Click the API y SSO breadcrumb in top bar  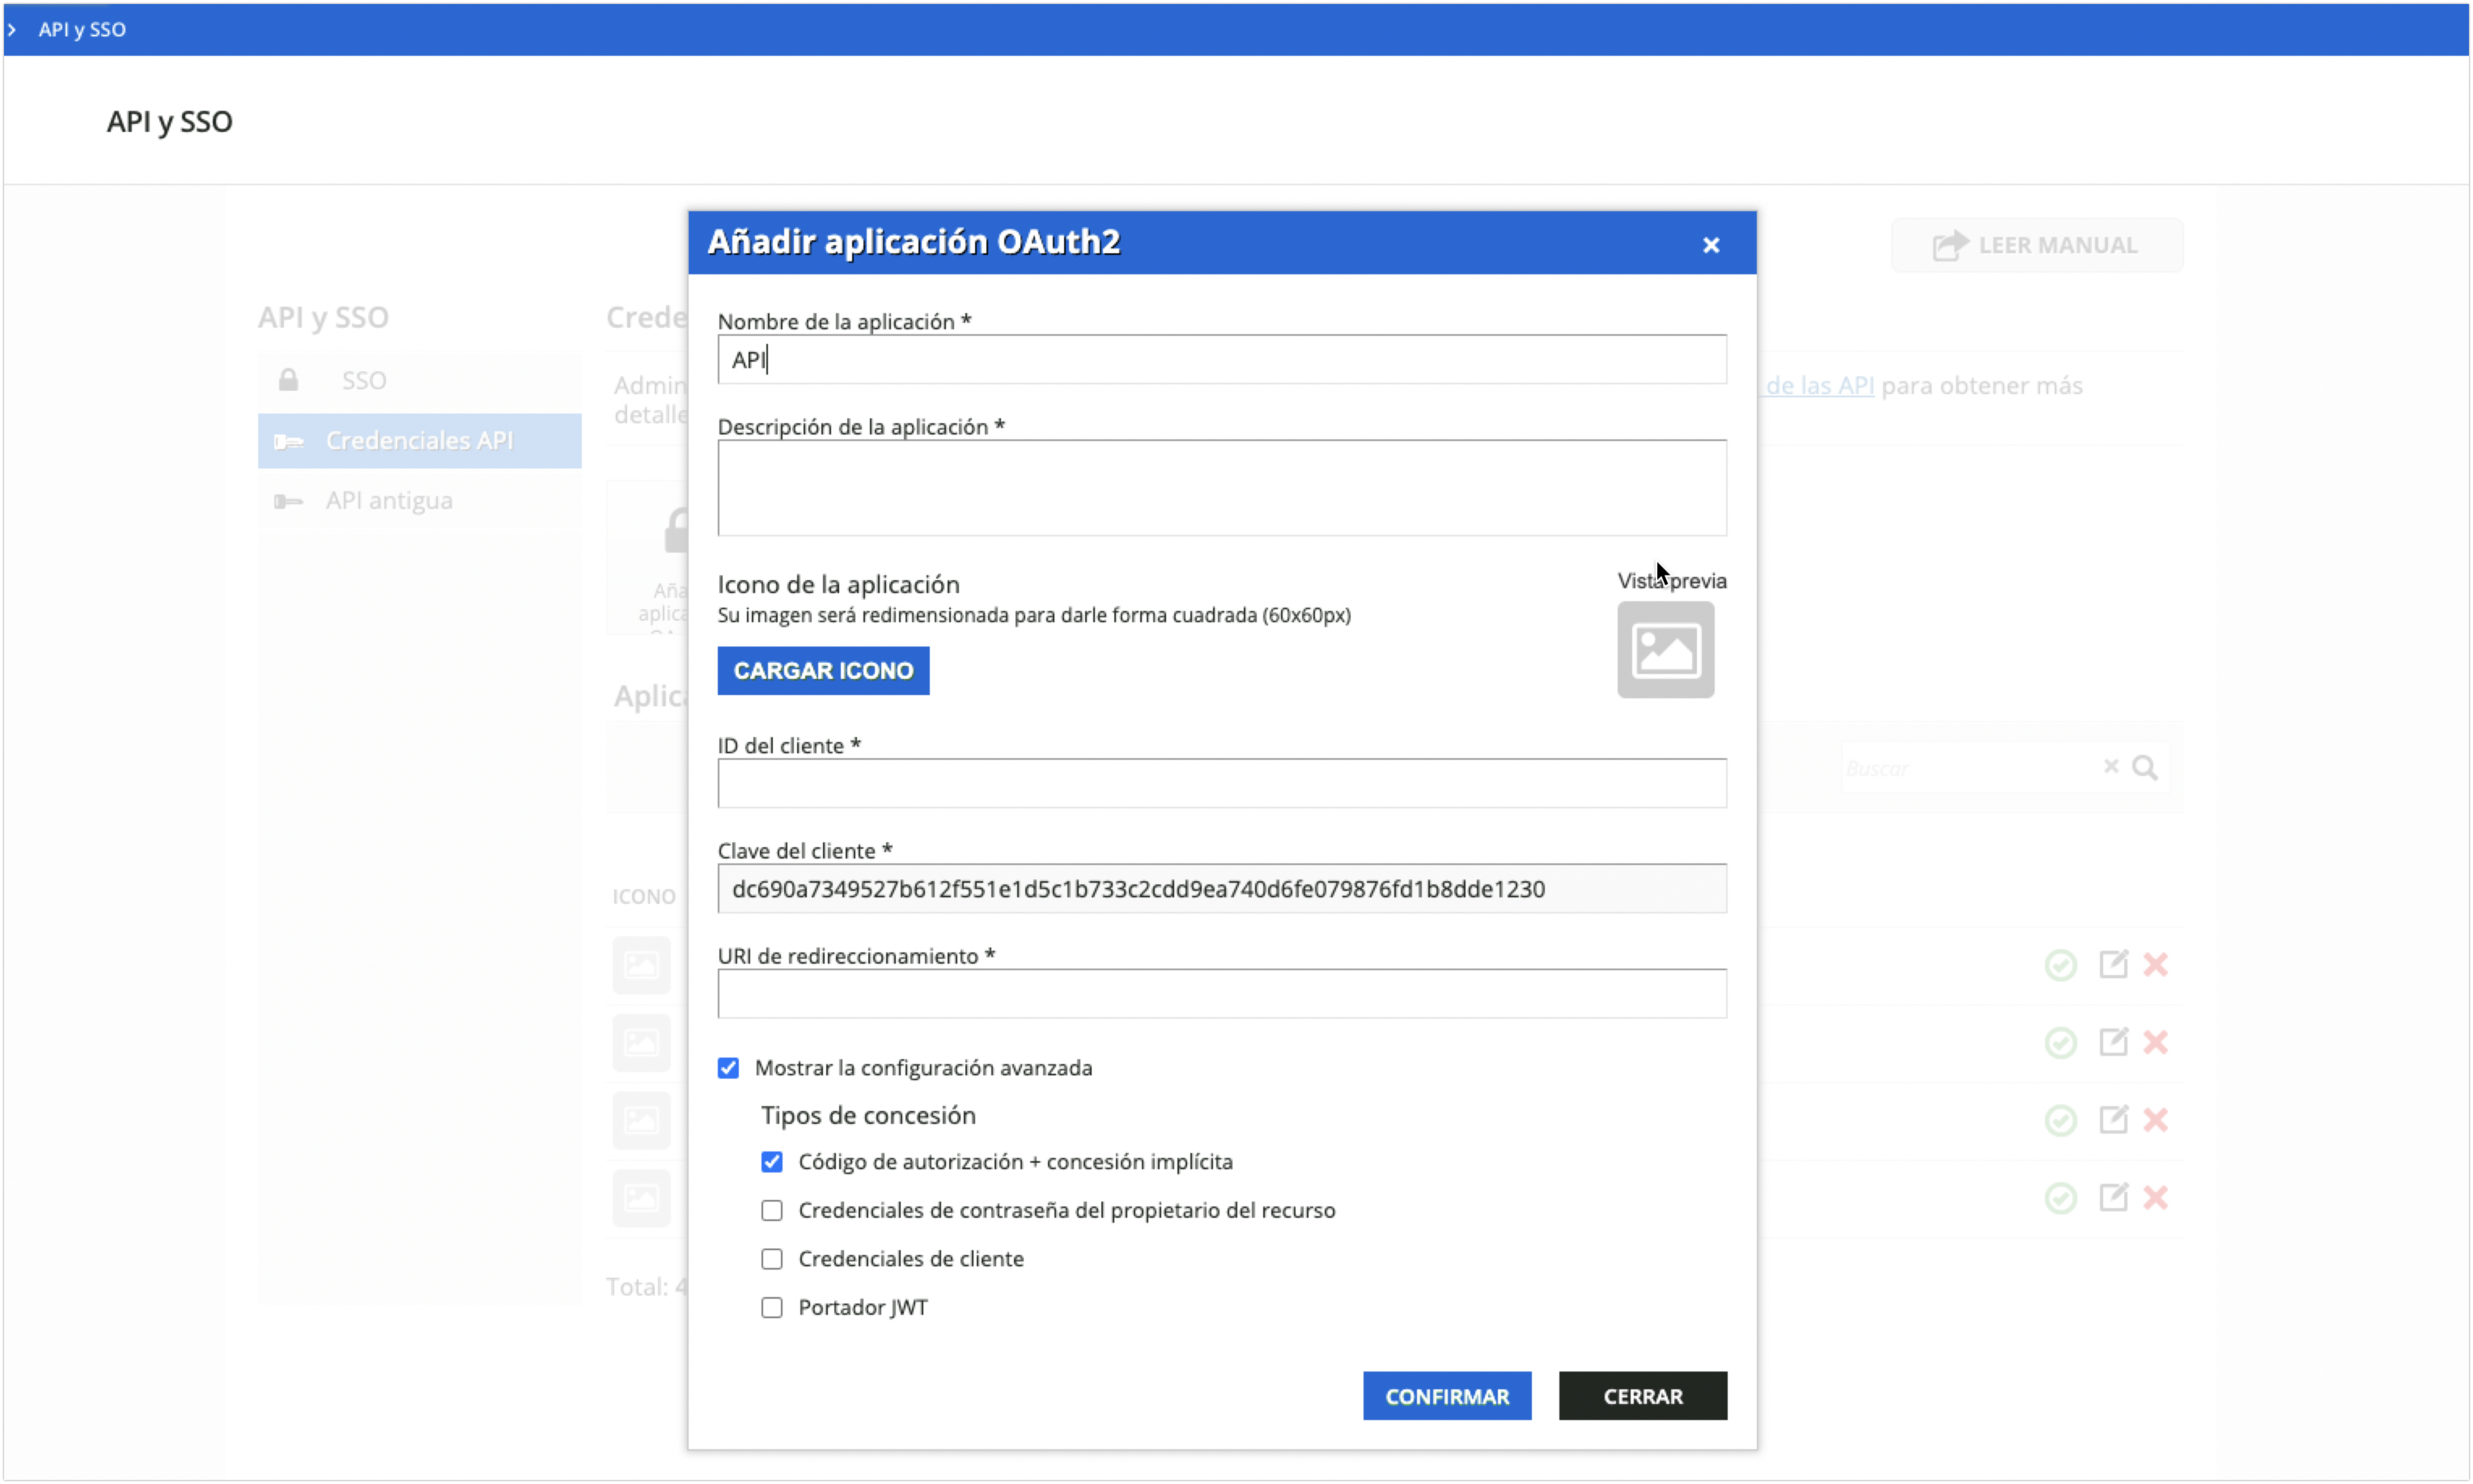tap(82, 30)
